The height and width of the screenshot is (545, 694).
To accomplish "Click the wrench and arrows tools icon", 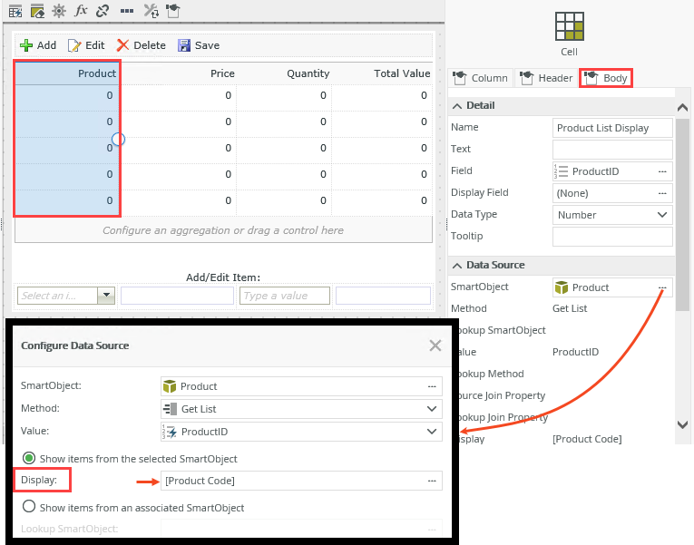I will coord(151,11).
